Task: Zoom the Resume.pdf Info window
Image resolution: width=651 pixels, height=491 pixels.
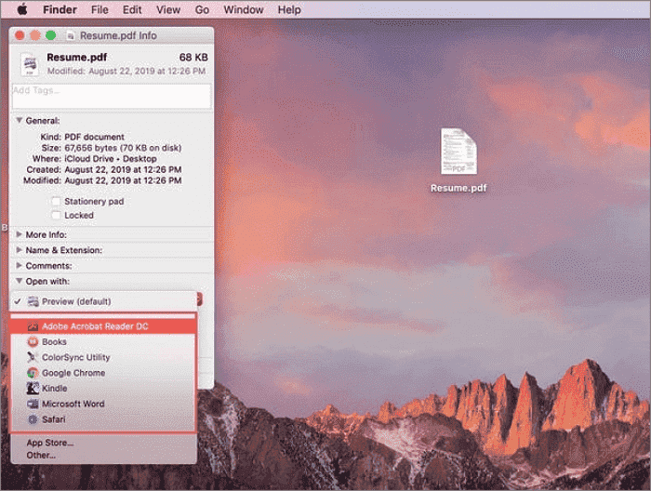Action: [x=50, y=35]
